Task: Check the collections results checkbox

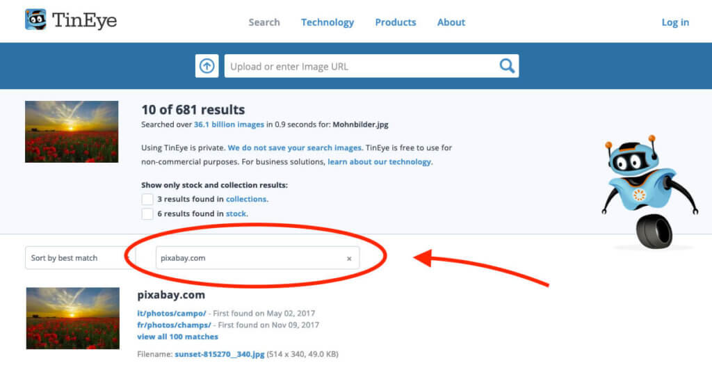Action: 147,199
